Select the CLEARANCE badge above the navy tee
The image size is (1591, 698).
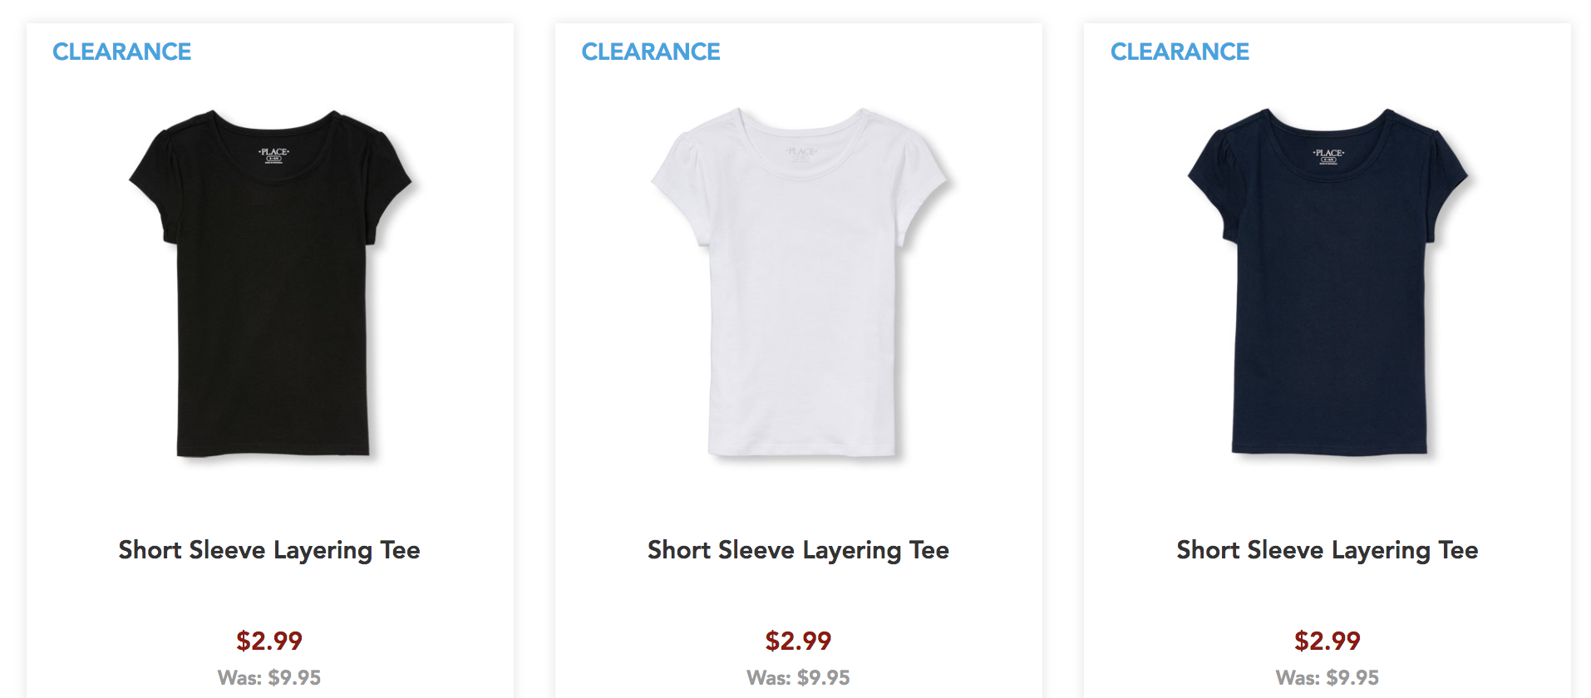click(1180, 52)
